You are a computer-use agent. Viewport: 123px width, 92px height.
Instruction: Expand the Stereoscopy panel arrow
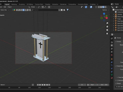[x=116, y=80]
